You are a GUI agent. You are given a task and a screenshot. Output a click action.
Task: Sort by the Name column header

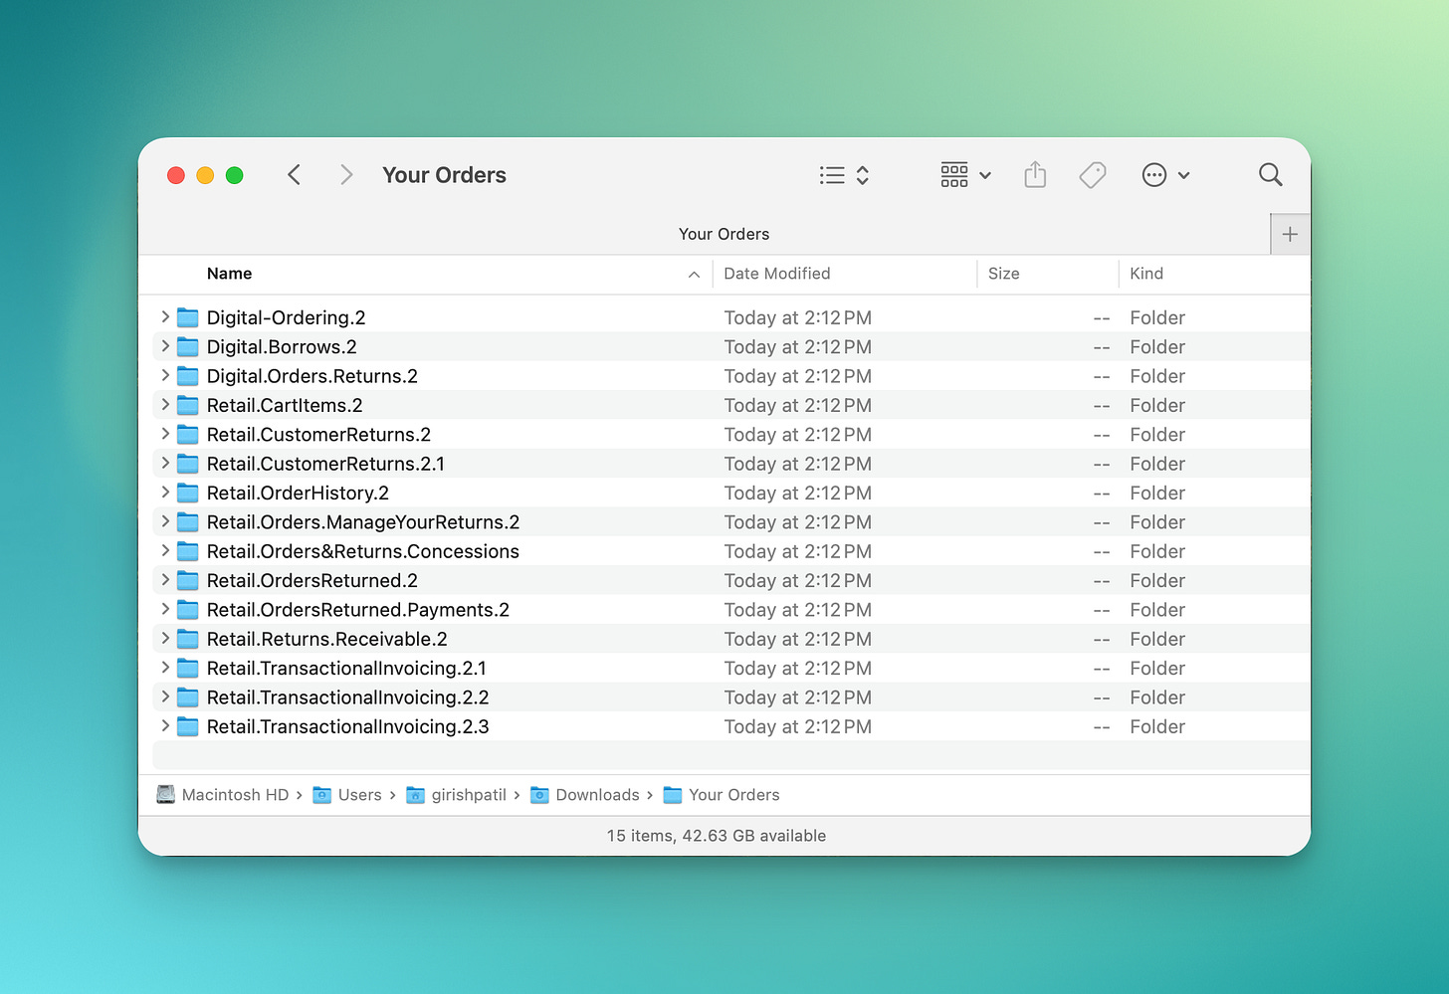[x=229, y=274]
